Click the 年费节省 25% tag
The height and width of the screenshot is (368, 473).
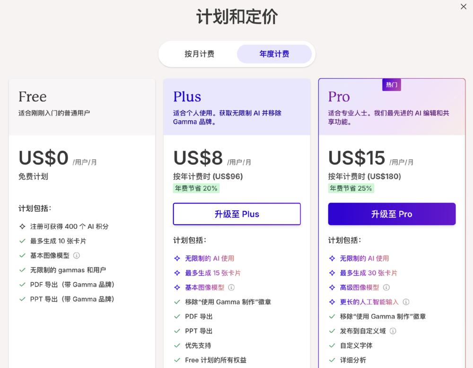click(351, 188)
